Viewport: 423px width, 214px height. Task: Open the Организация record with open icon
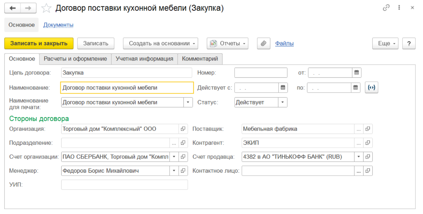point(183,129)
